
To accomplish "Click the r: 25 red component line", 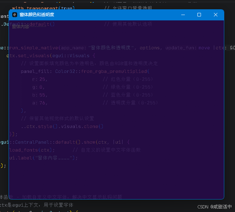I will (x=40, y=79).
